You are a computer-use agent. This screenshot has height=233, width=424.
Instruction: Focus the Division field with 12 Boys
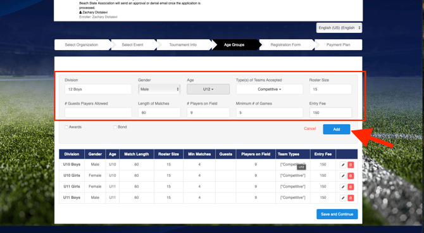point(98,89)
